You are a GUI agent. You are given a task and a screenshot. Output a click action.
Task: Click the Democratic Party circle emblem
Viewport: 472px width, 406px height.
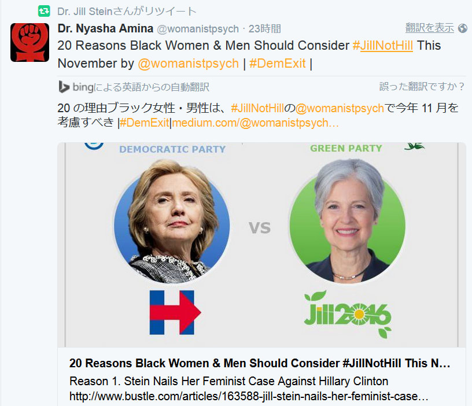(x=94, y=146)
